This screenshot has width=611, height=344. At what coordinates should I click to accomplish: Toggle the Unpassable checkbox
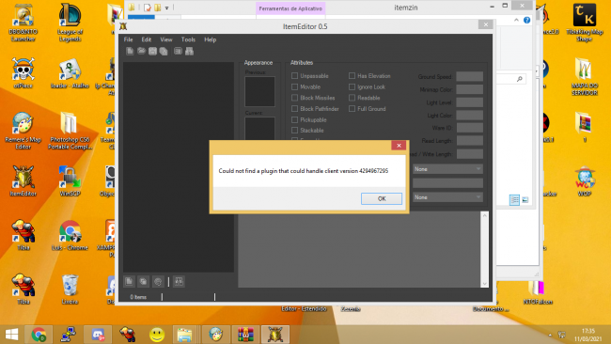click(294, 75)
